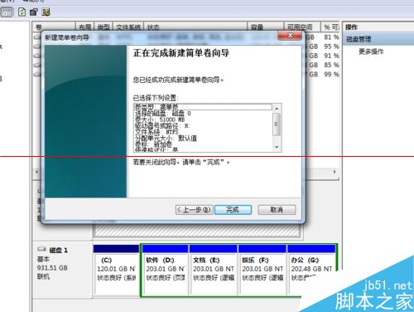Sort by the 卷 column header
This screenshot has width=414, height=312.
pyautogui.click(x=54, y=27)
